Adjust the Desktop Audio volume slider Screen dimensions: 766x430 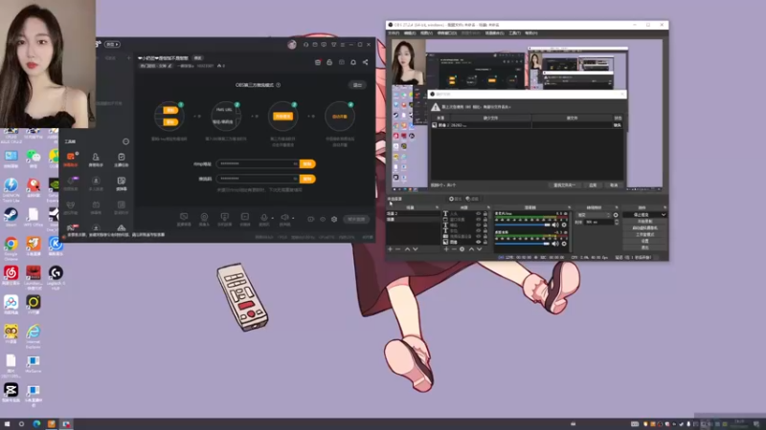pos(522,244)
